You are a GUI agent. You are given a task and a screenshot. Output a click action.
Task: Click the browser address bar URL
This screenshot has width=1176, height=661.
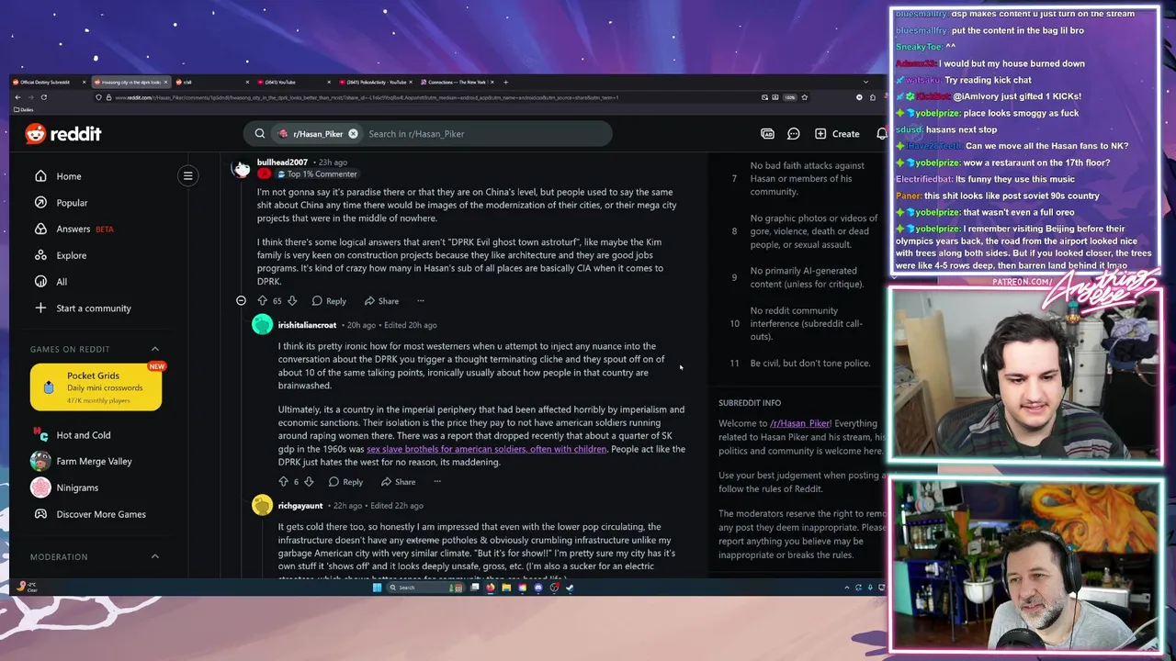[367, 97]
